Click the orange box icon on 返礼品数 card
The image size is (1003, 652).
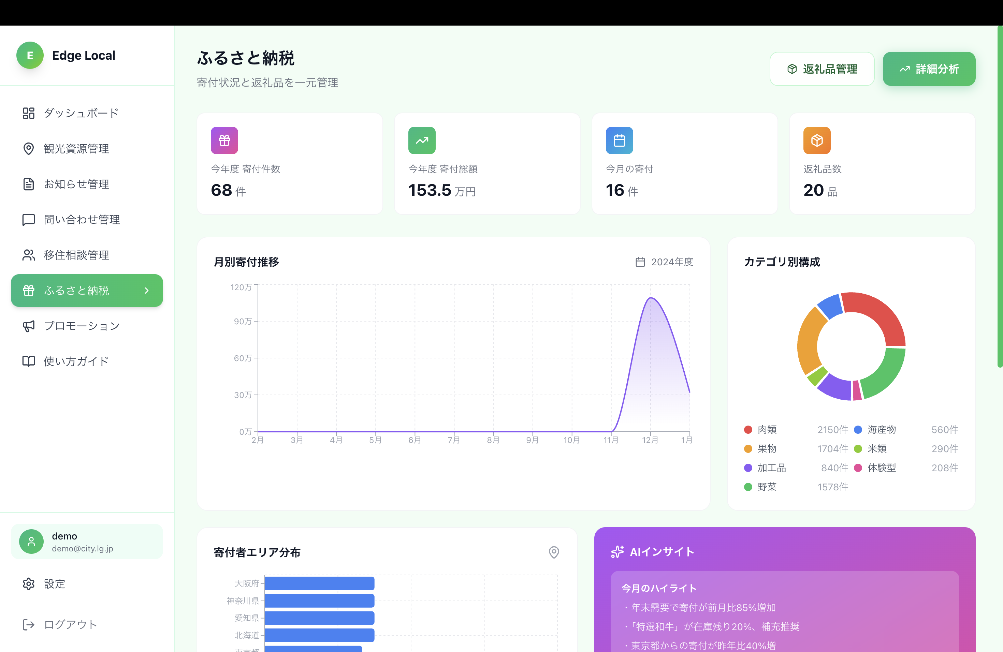click(816, 140)
